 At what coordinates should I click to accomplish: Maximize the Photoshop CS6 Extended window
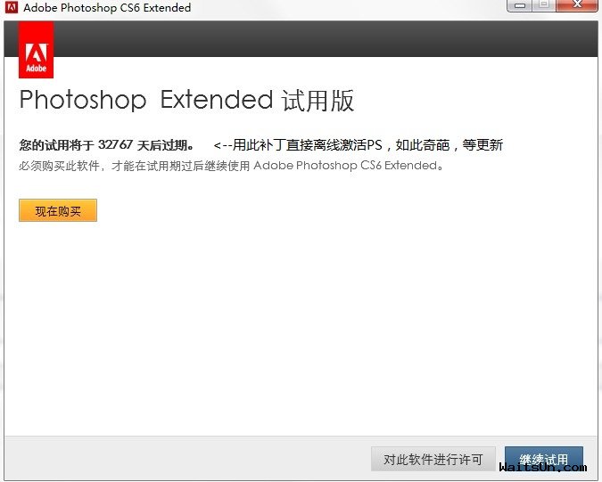tap(544, 5)
